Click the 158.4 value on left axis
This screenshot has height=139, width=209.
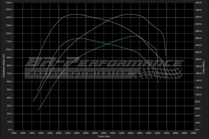pyautogui.click(x=8, y=3)
